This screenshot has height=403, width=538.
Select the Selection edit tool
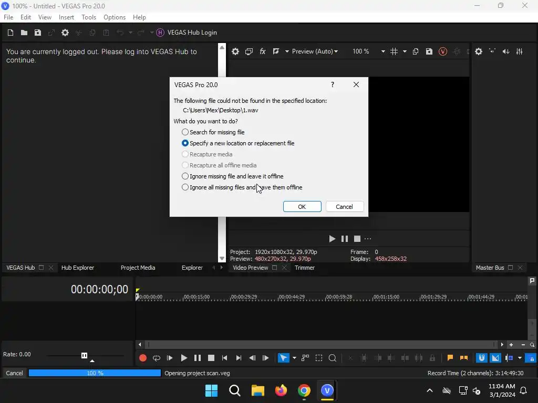click(319, 358)
